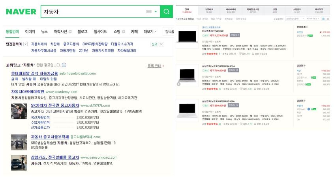Viewport: 334px width, 178px height.
Task: Select the 전체 shopping tab
Action: (x=187, y=11)
